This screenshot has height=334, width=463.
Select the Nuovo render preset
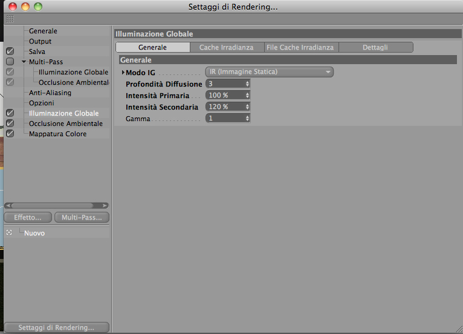click(x=34, y=233)
